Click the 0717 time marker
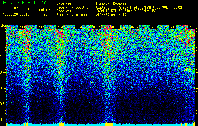 point(135,27)
